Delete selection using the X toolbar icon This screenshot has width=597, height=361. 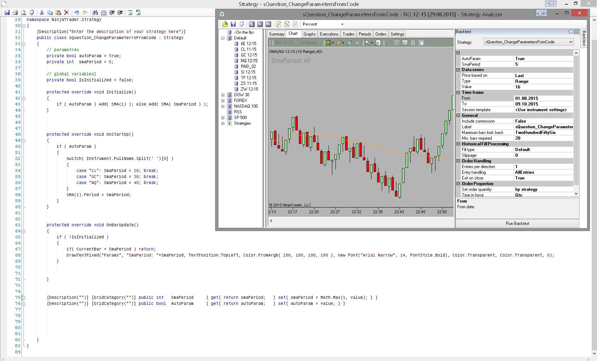pyautogui.click(x=66, y=12)
